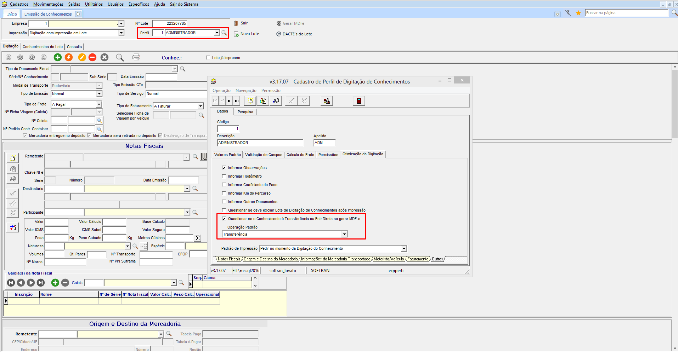Delete the record with the red minus toolbar icon

[x=92, y=57]
